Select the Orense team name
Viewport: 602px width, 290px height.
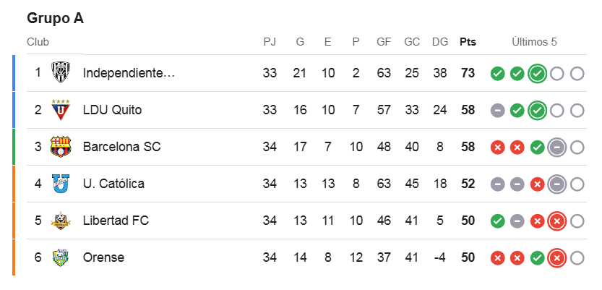[x=103, y=257]
